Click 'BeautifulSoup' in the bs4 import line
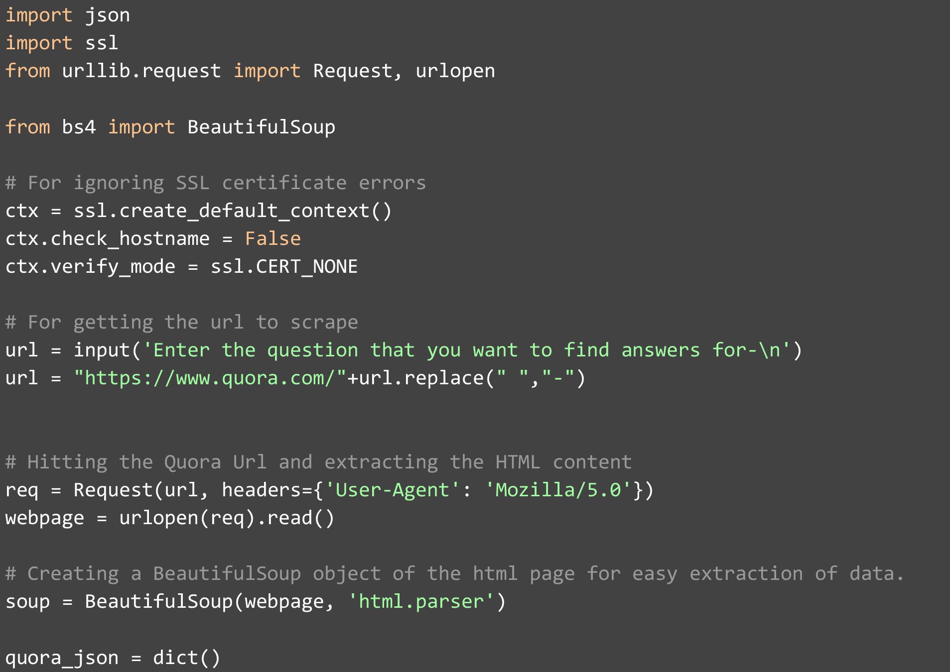Screen dimensions: 950x672 pos(261,127)
